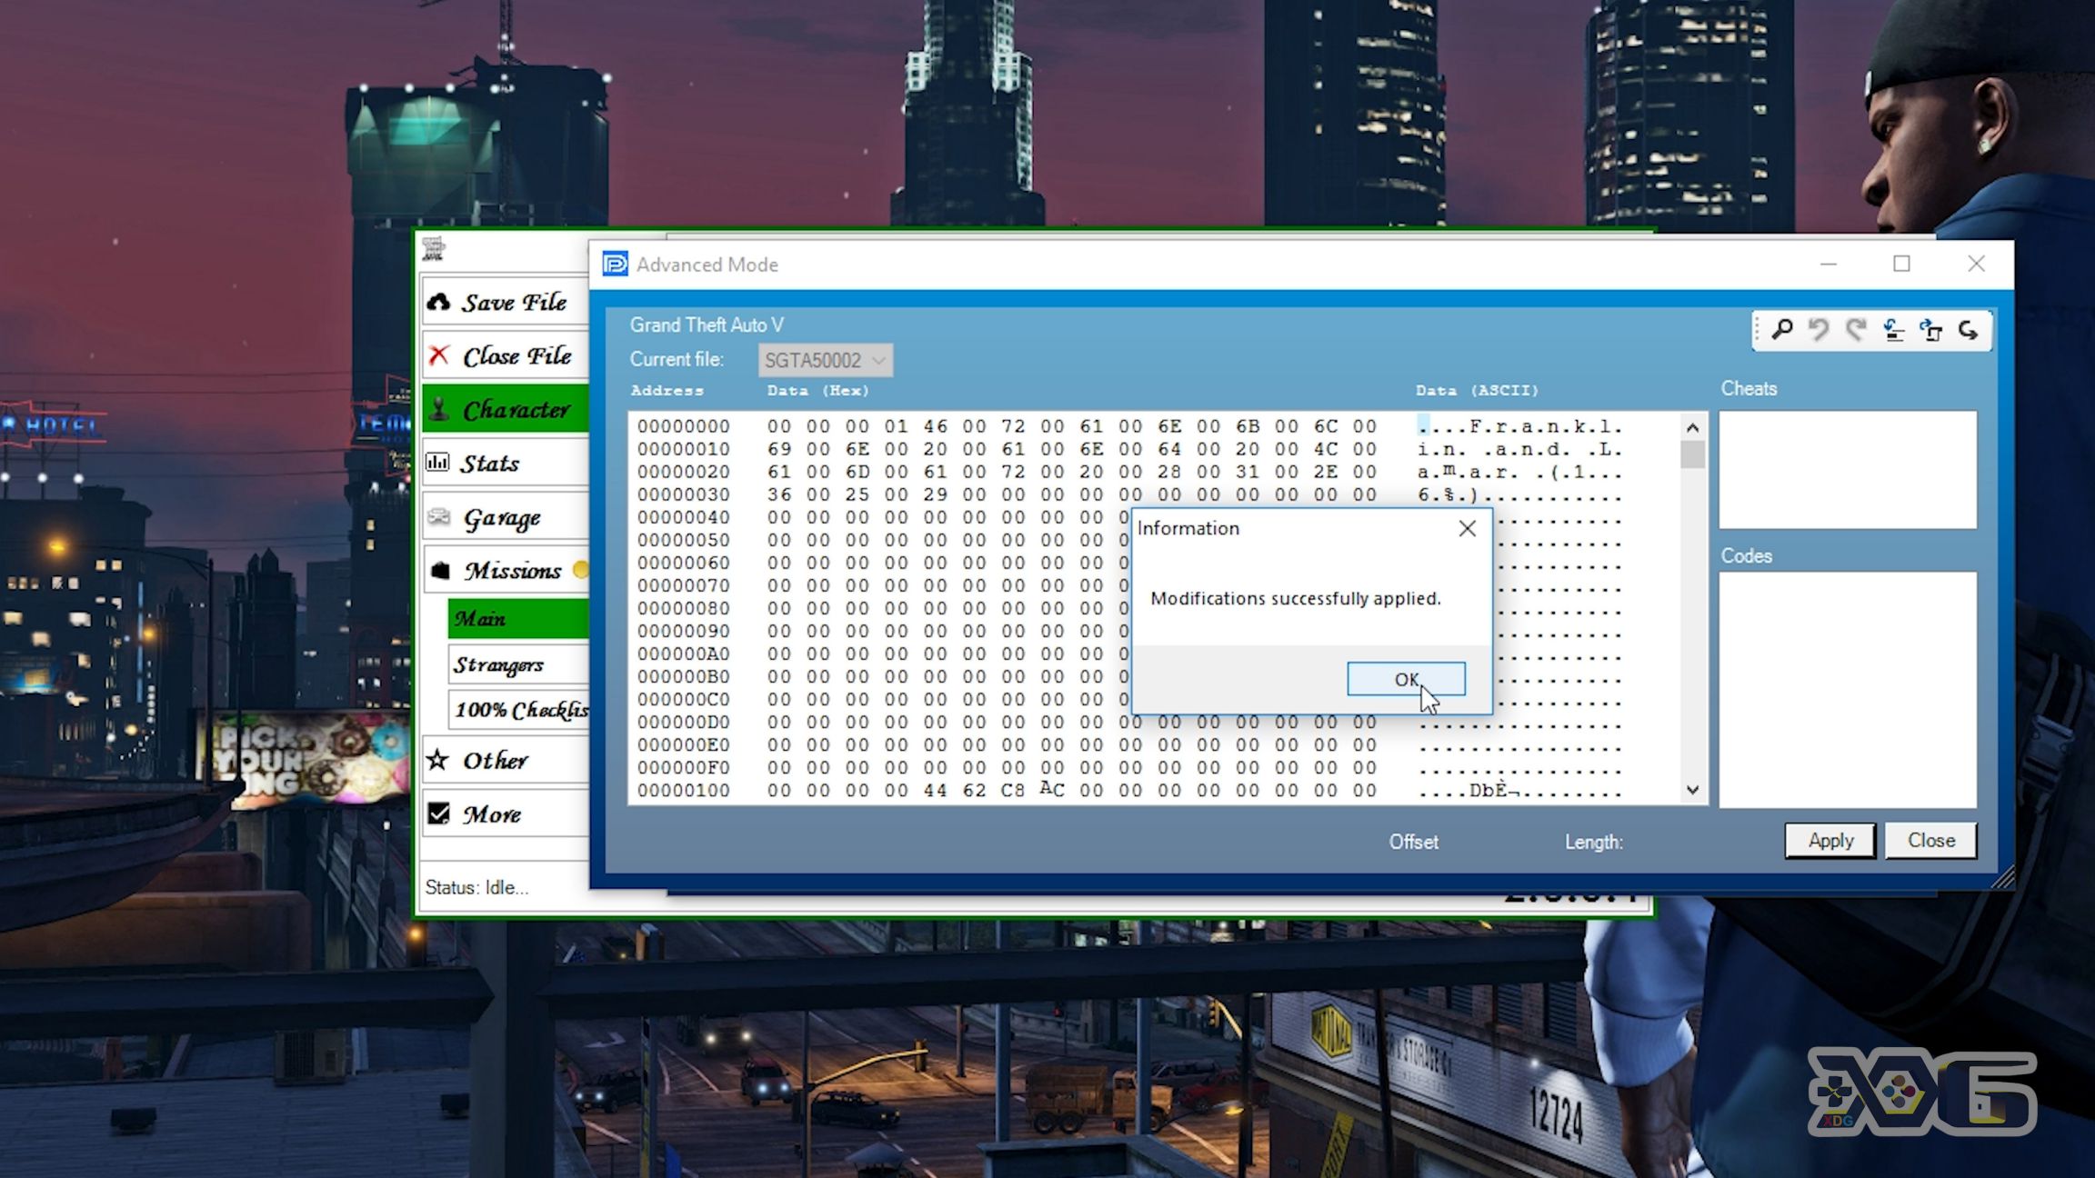Click the 'Address' column header

pos(667,391)
